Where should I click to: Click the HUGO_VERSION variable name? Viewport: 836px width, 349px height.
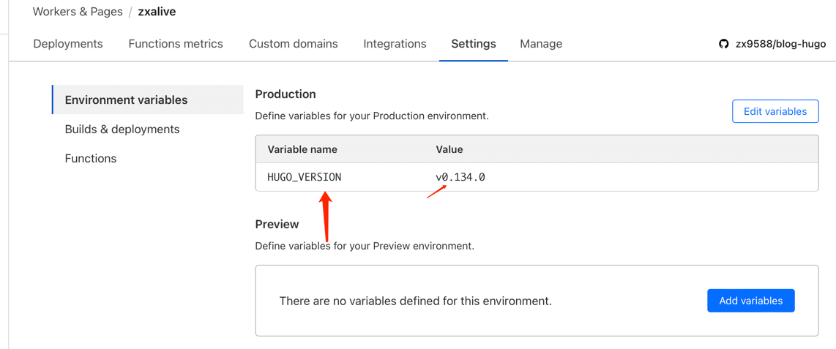305,177
